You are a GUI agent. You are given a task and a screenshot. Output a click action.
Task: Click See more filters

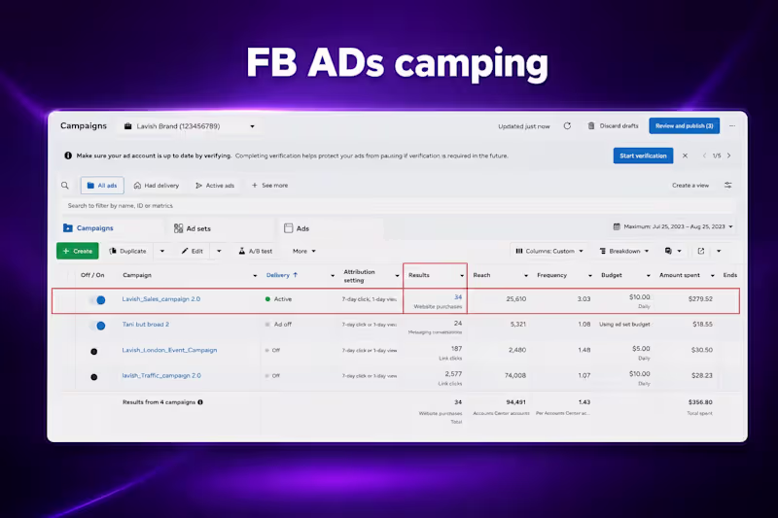coord(270,186)
